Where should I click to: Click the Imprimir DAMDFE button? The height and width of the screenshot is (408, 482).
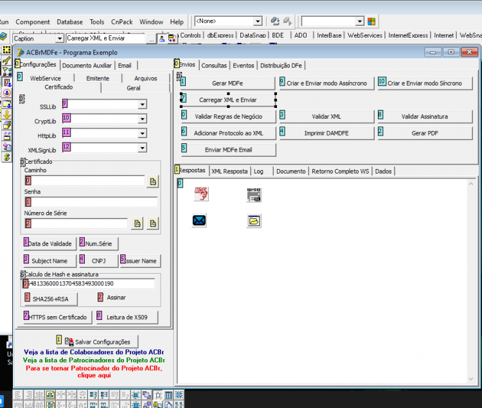tap(326, 133)
